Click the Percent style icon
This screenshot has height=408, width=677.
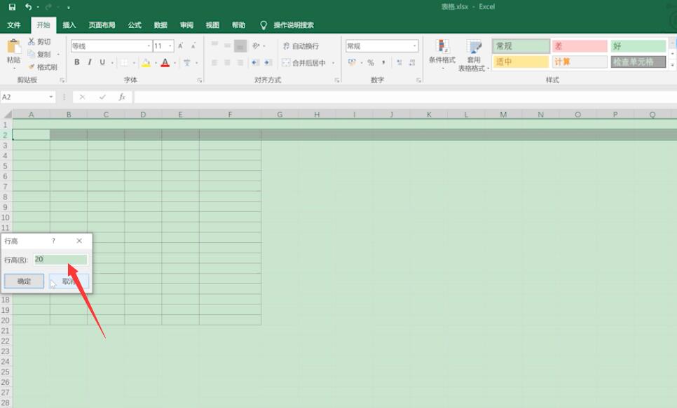point(371,62)
